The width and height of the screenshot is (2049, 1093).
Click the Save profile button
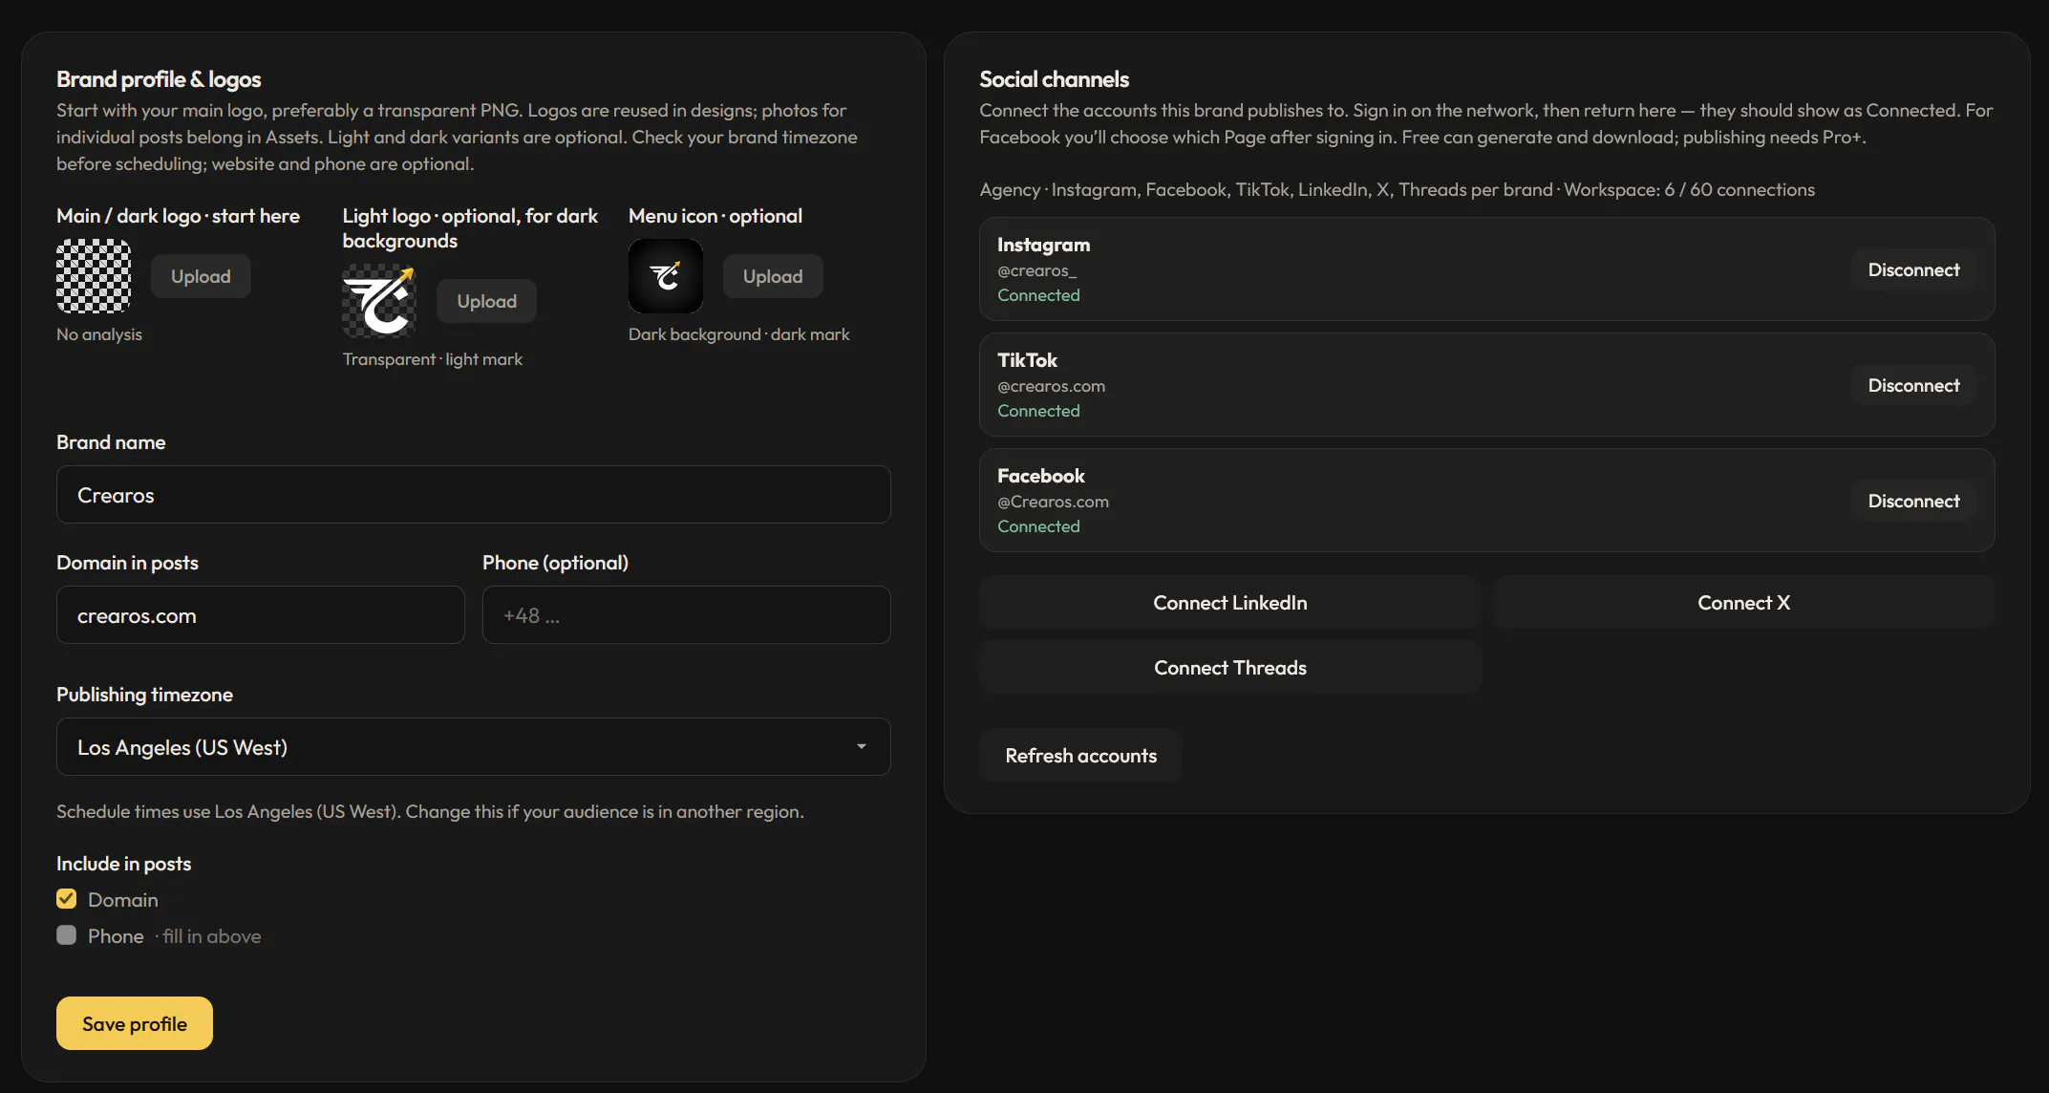pos(135,1023)
